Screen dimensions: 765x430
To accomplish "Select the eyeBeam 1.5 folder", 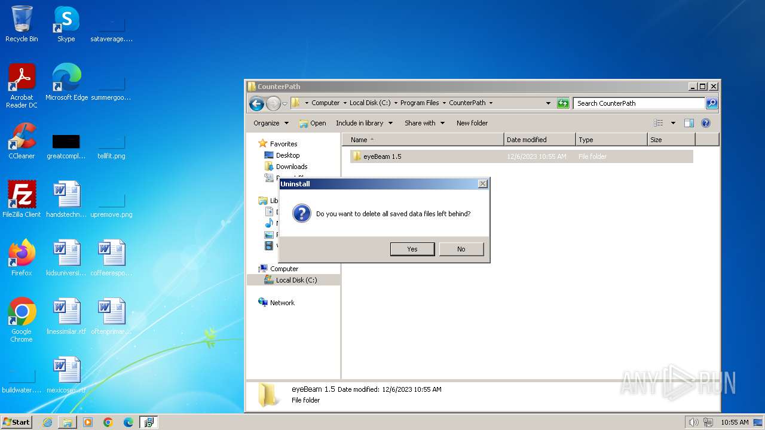I will 521,156.
